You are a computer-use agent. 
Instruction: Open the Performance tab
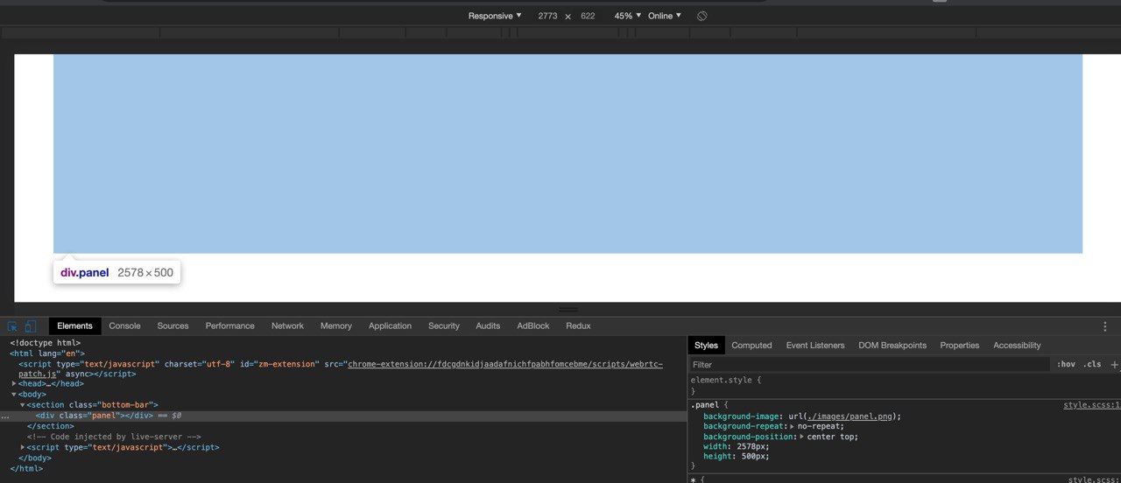(230, 325)
